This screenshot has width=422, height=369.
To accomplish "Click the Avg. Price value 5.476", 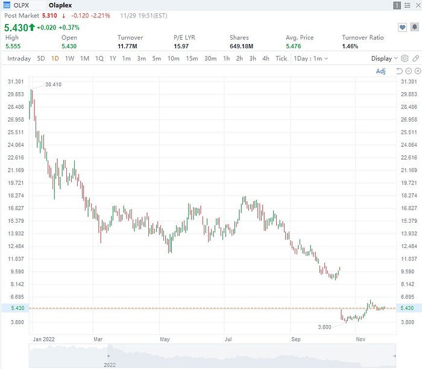I will coord(294,46).
